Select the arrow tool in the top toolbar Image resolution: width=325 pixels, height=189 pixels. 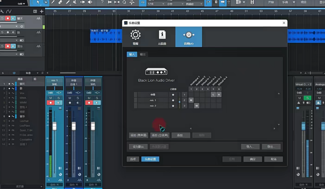(x=38, y=2)
